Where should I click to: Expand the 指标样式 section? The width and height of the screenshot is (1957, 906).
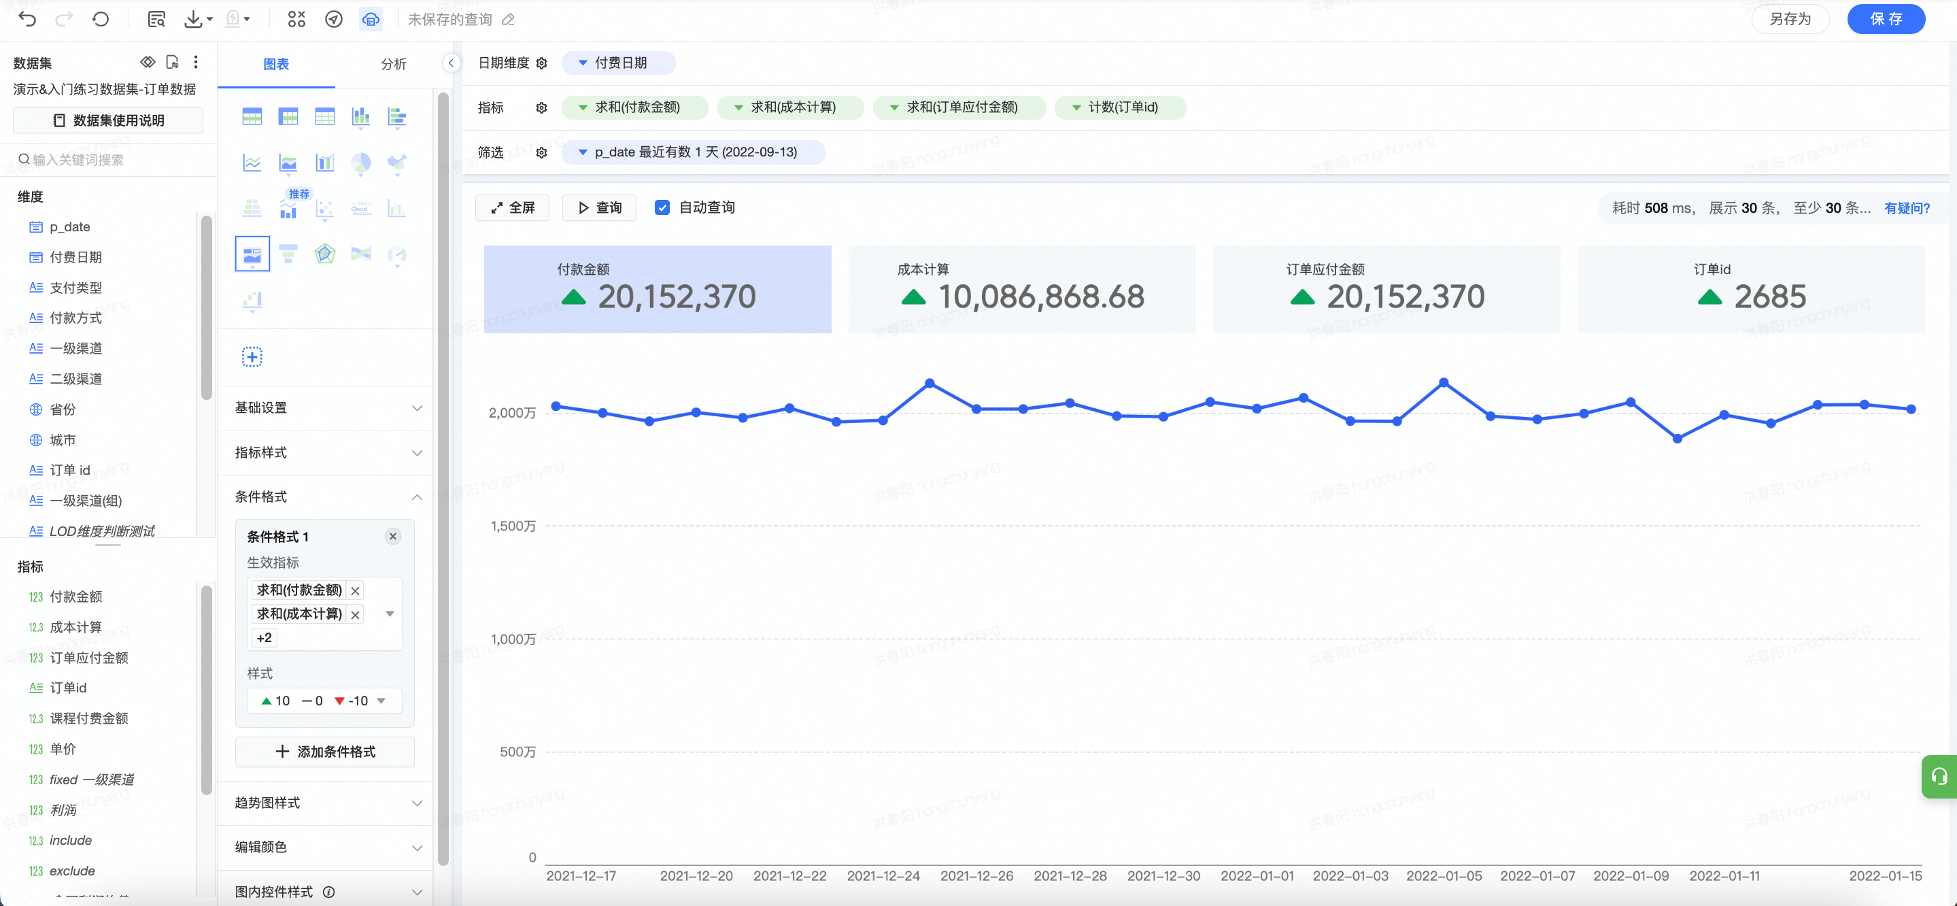pos(325,453)
